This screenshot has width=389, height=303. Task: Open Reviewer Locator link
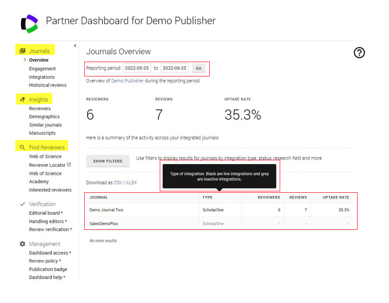click(47, 165)
